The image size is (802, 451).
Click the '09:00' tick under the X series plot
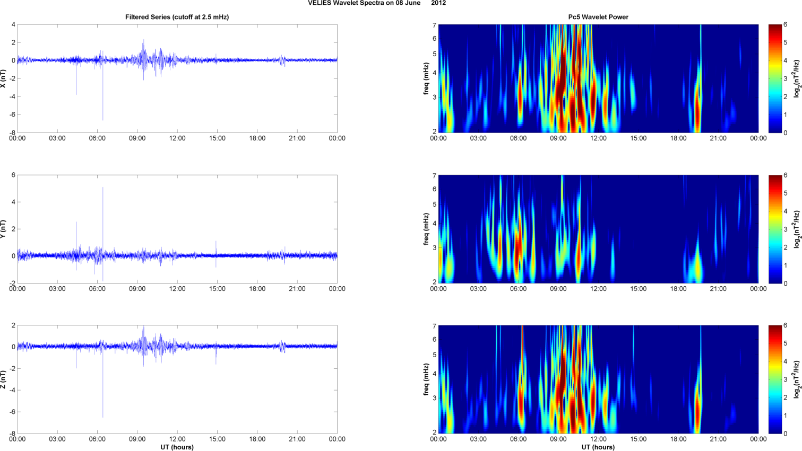[137, 138]
